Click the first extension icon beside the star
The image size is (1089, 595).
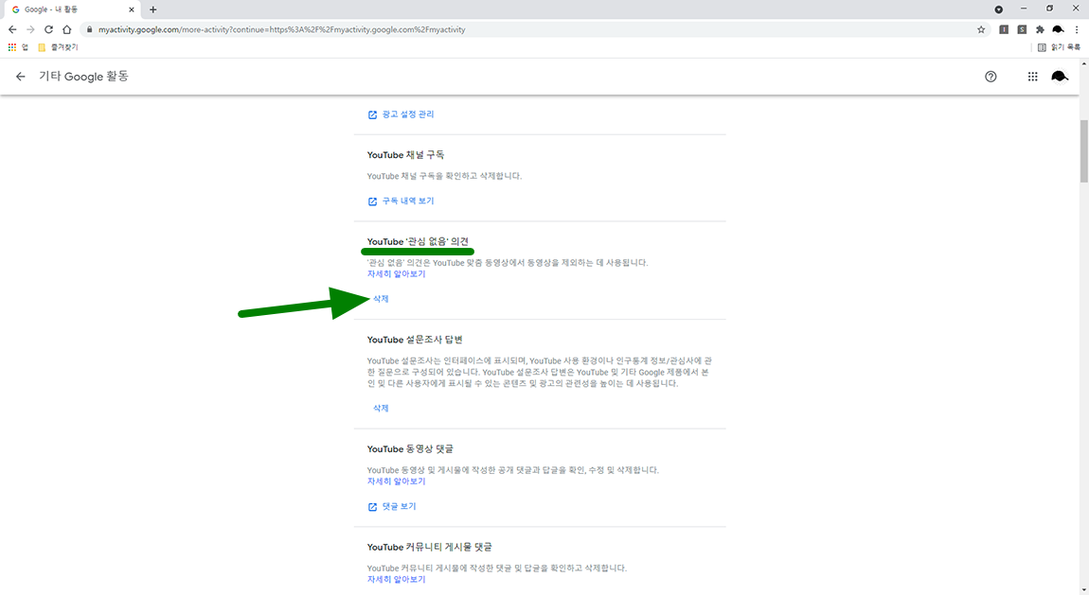[1004, 30]
